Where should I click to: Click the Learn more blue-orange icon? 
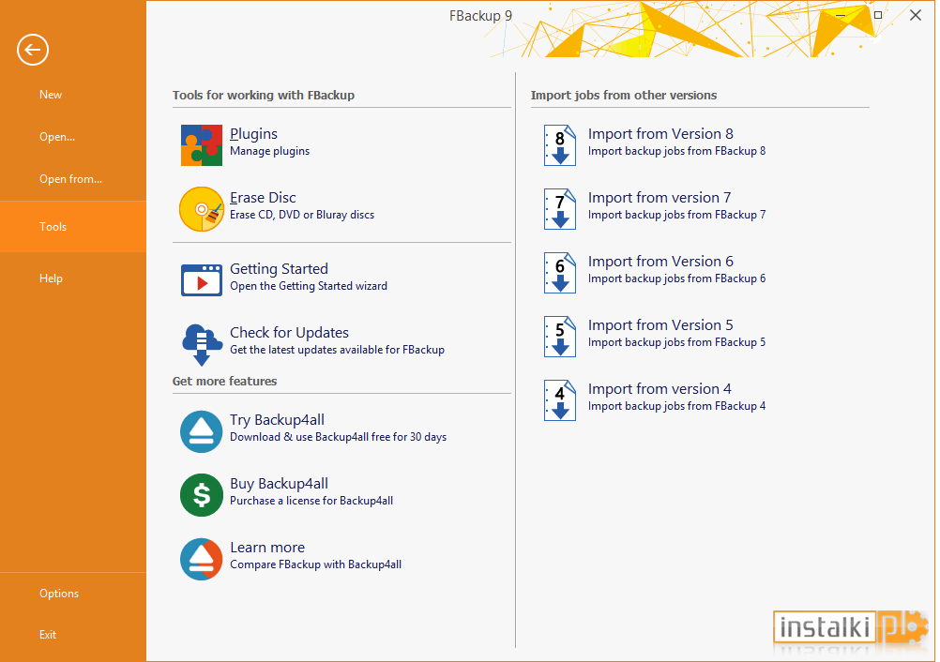tap(202, 559)
